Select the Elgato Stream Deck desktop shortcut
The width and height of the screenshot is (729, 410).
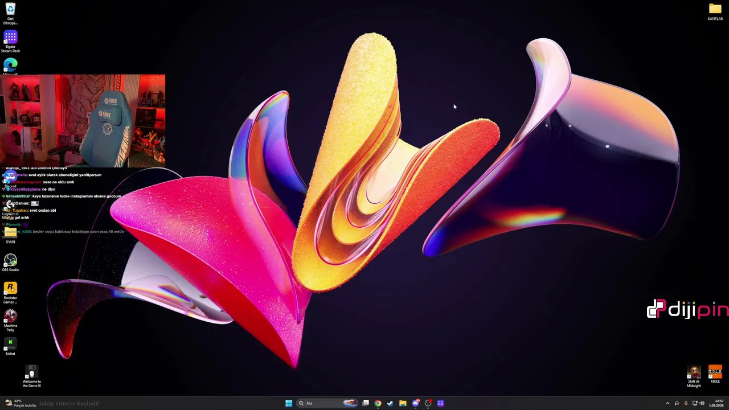tap(10, 42)
